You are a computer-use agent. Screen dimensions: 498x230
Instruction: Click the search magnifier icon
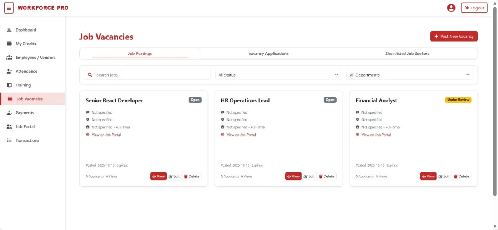[x=90, y=75]
